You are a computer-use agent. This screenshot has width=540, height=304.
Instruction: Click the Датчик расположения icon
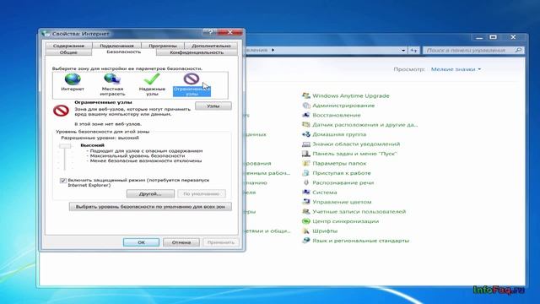[305, 124]
